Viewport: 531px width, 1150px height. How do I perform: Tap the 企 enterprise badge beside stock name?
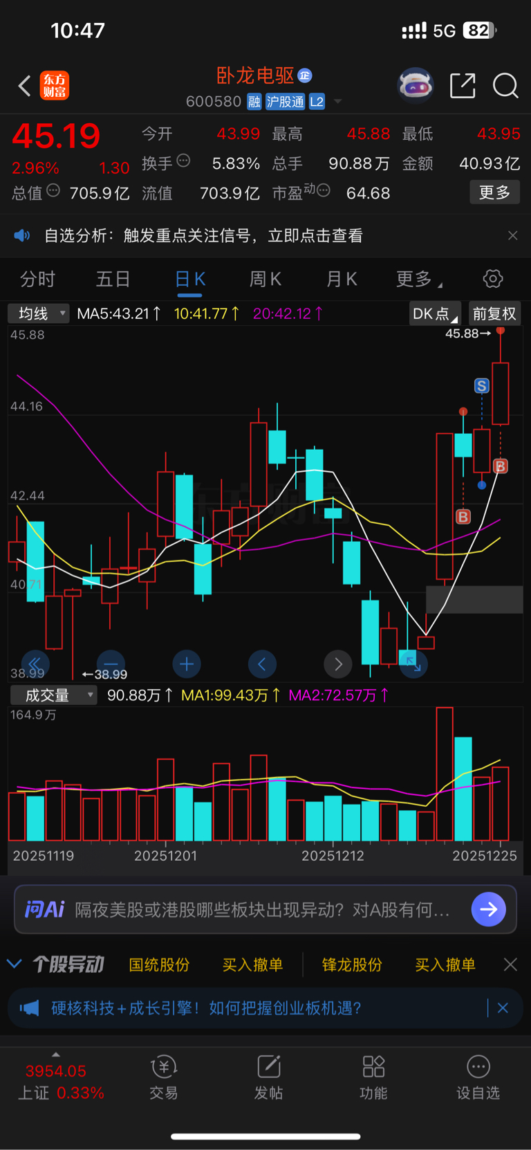(x=305, y=75)
